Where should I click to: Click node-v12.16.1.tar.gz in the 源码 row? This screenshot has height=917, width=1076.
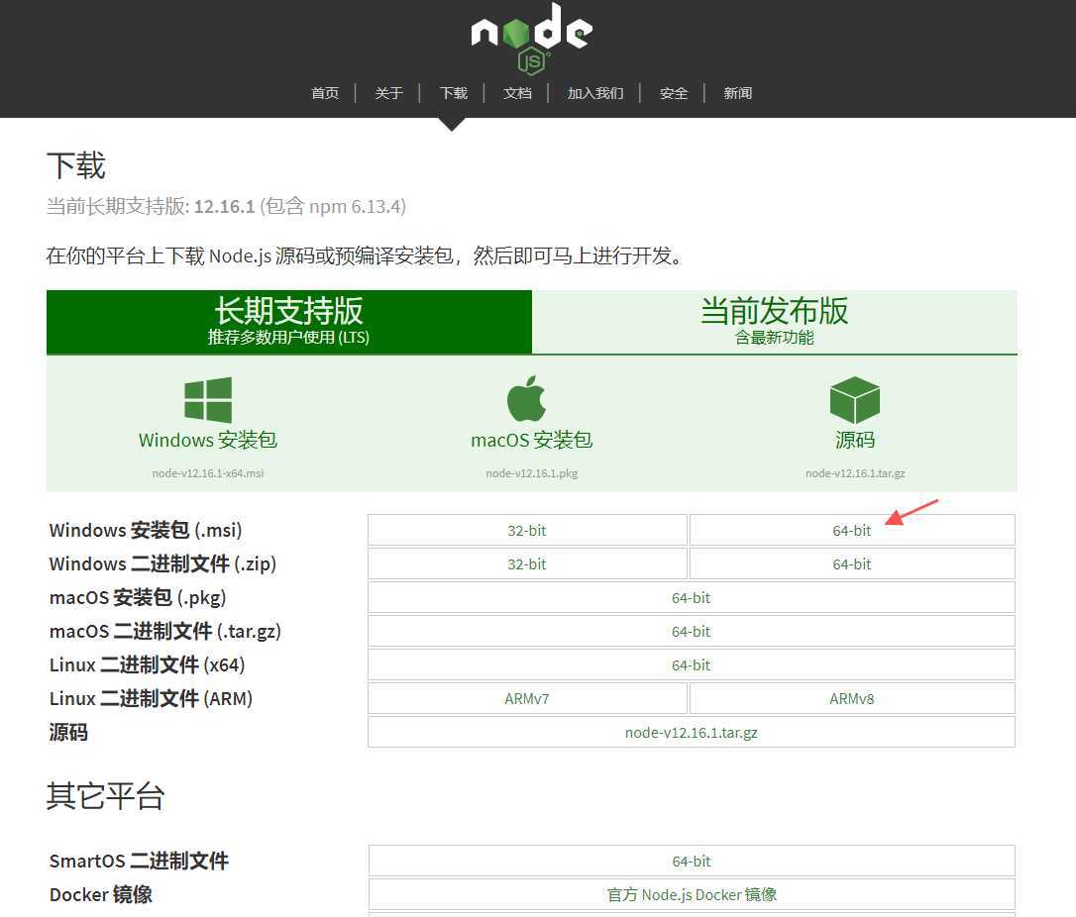coord(691,732)
